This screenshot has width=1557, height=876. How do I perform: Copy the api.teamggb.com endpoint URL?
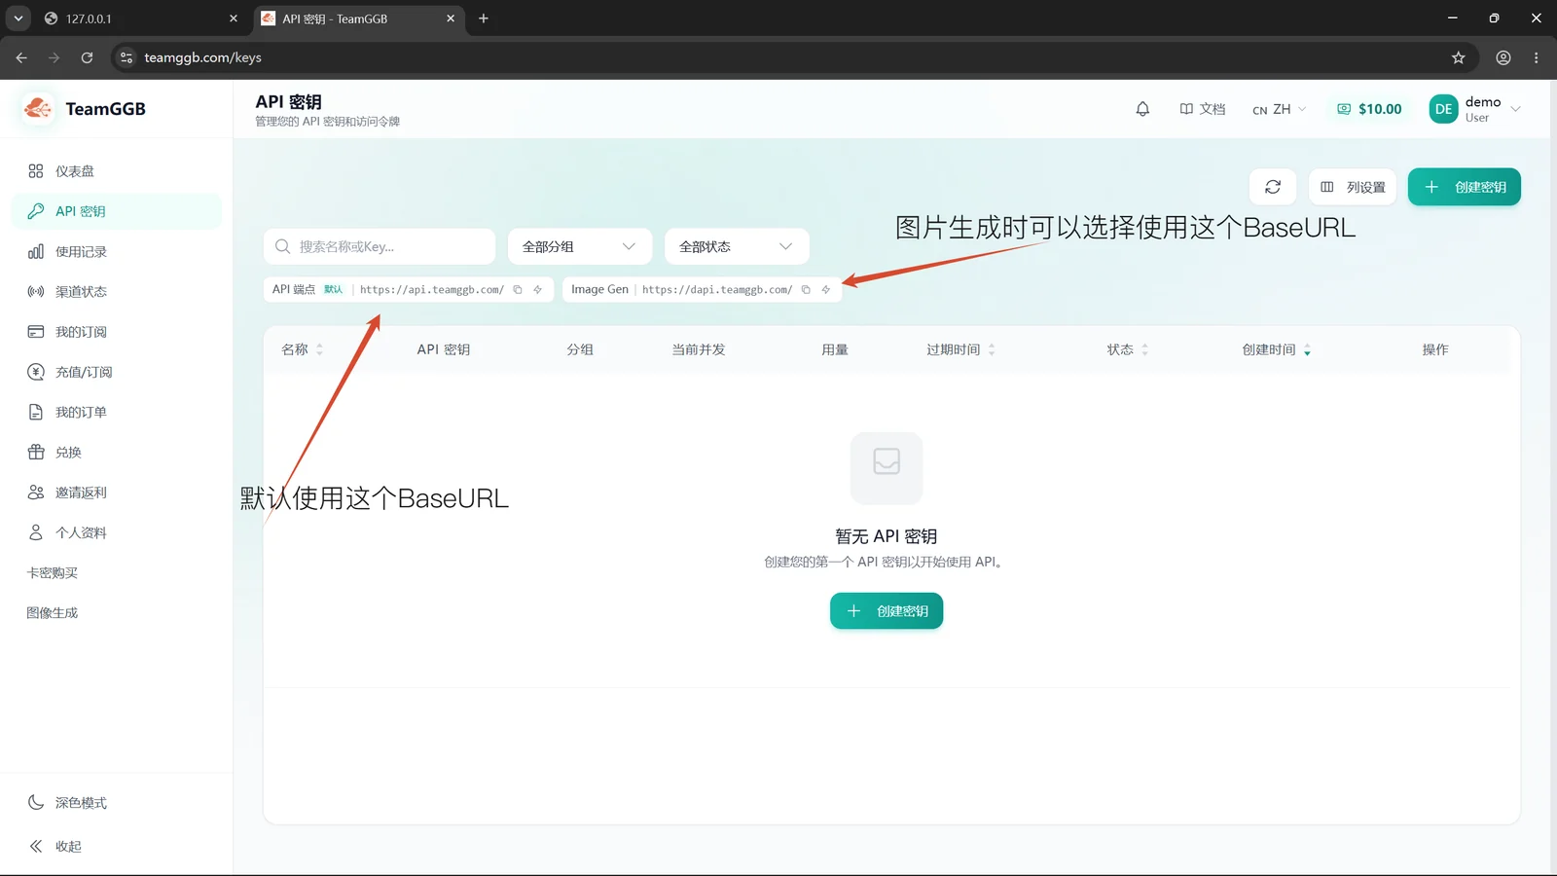click(518, 290)
